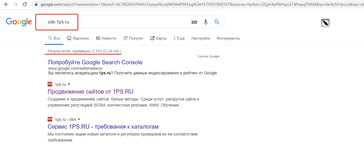This screenshot has height=149, width=364.
Task: Open Продвижение сайтов от 1PS.RU result
Action: pyautogui.click(x=90, y=92)
